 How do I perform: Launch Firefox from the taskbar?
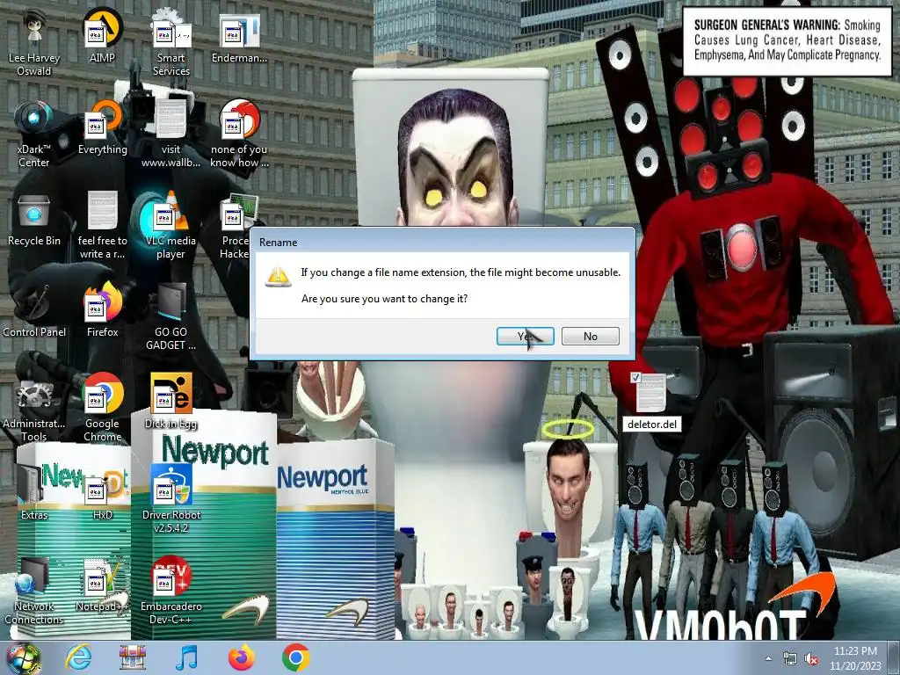pos(241,658)
